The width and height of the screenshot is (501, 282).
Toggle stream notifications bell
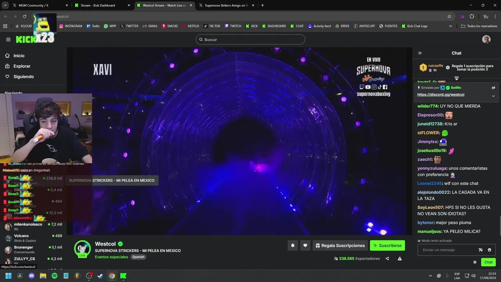(292, 246)
